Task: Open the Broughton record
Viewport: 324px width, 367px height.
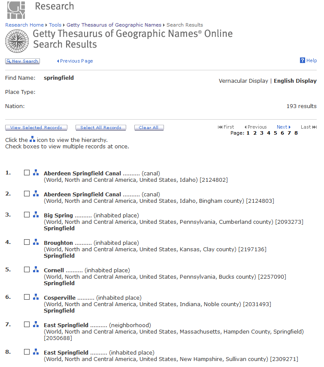Action: [58, 243]
